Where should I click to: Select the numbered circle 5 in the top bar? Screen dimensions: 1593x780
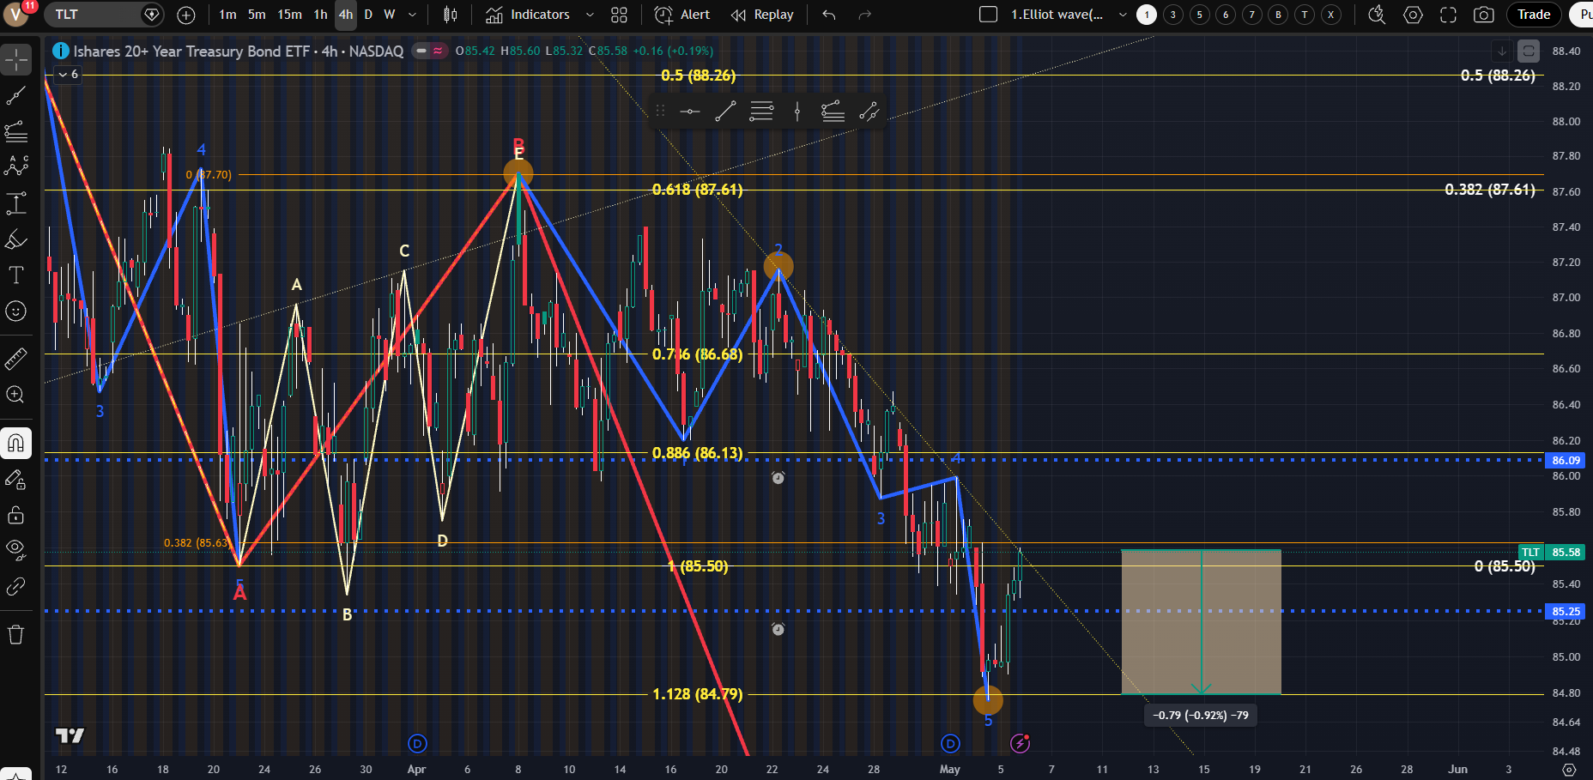tap(1200, 15)
